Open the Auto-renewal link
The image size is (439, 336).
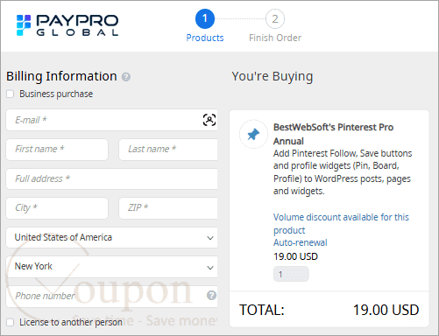pos(301,242)
